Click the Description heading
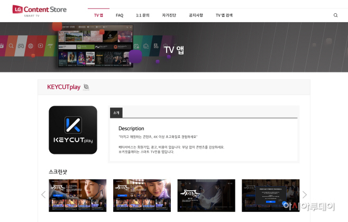Viewport: 348px width, 222px height. 131,128
